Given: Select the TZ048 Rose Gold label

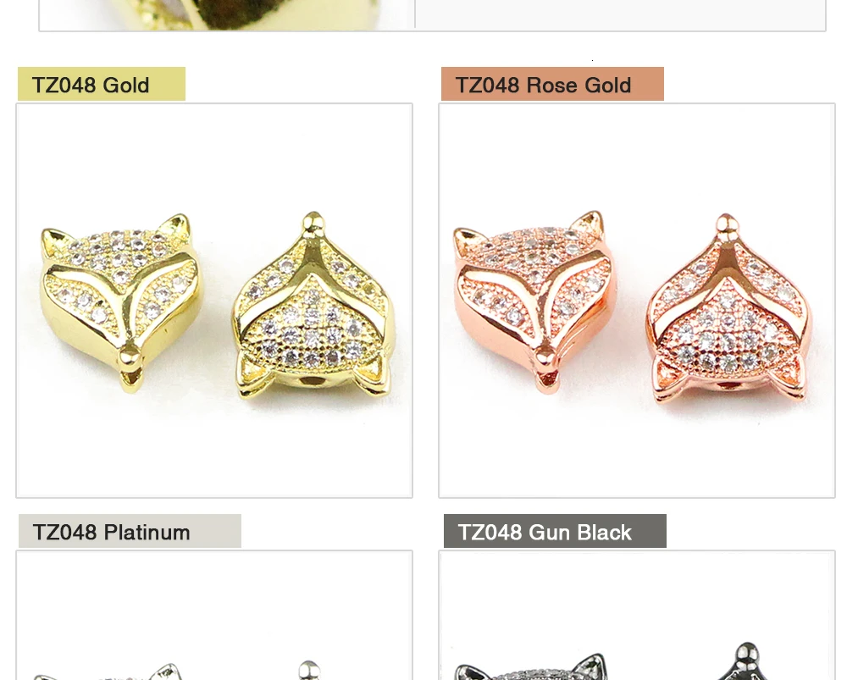Looking at the screenshot, I should [x=552, y=84].
